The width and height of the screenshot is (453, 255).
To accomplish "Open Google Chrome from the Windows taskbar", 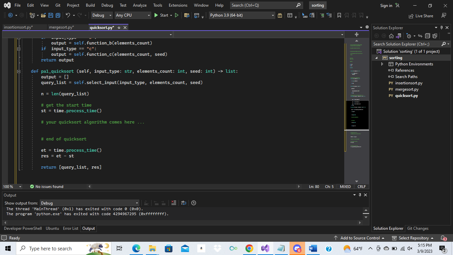I will click(249, 248).
